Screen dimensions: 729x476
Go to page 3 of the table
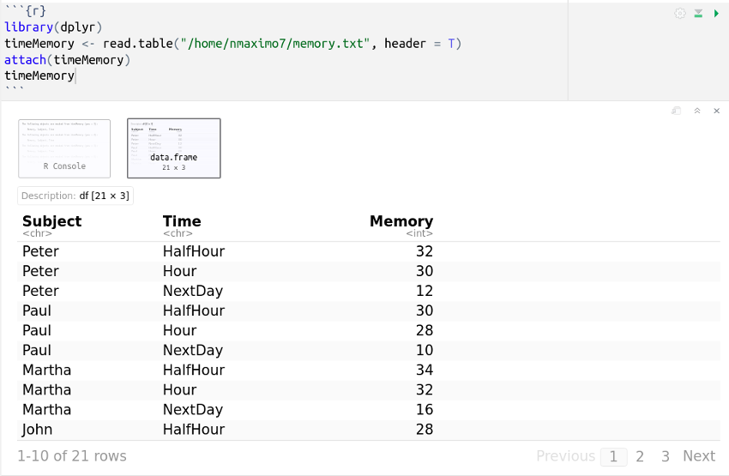(666, 456)
